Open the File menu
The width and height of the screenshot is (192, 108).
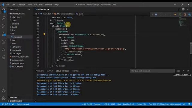(8, 4)
